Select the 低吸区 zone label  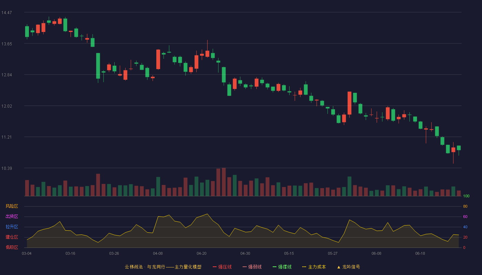click(x=12, y=247)
